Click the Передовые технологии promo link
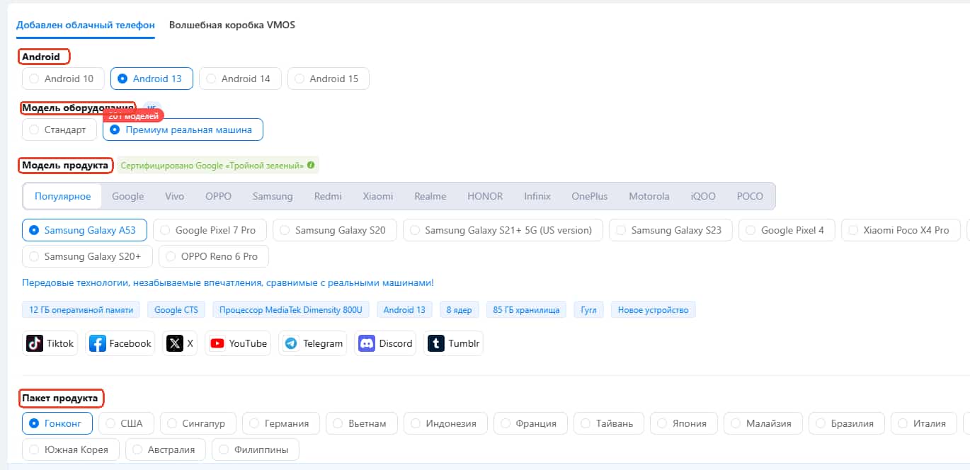Screen dimensions: 970x470 [x=227, y=282]
